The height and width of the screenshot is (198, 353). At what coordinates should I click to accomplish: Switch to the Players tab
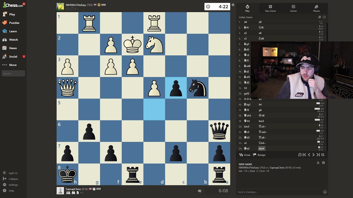pos(316,8)
